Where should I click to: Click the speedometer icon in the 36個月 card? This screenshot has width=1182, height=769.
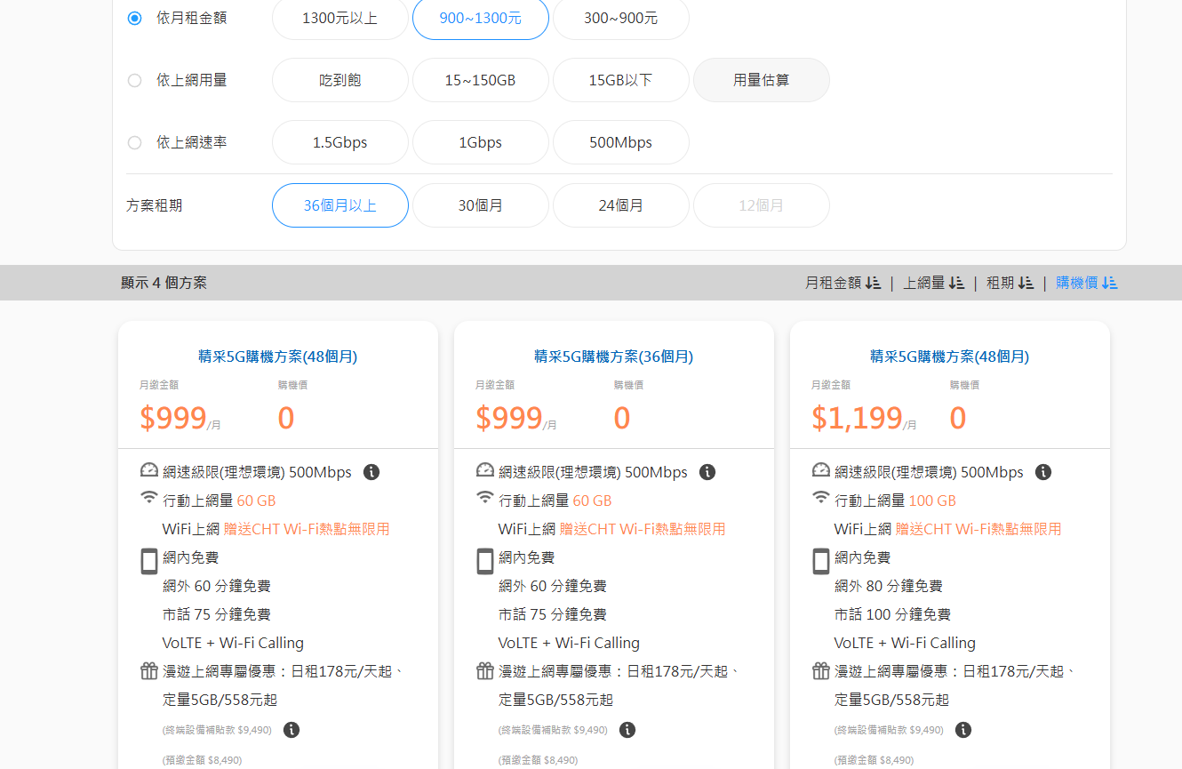tap(485, 470)
